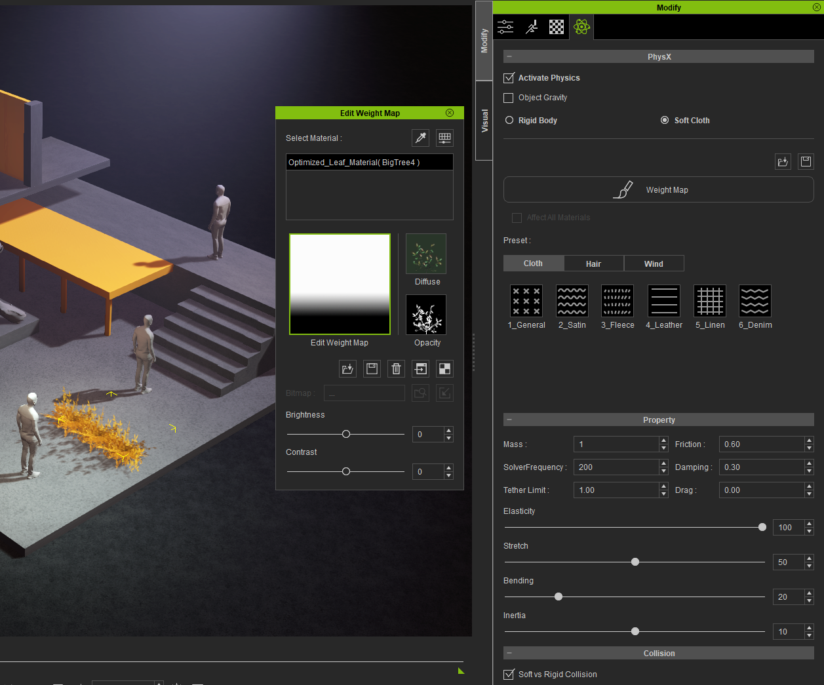Enable the Object Gravity checkbox
Screen dimensions: 824x685
click(509, 98)
